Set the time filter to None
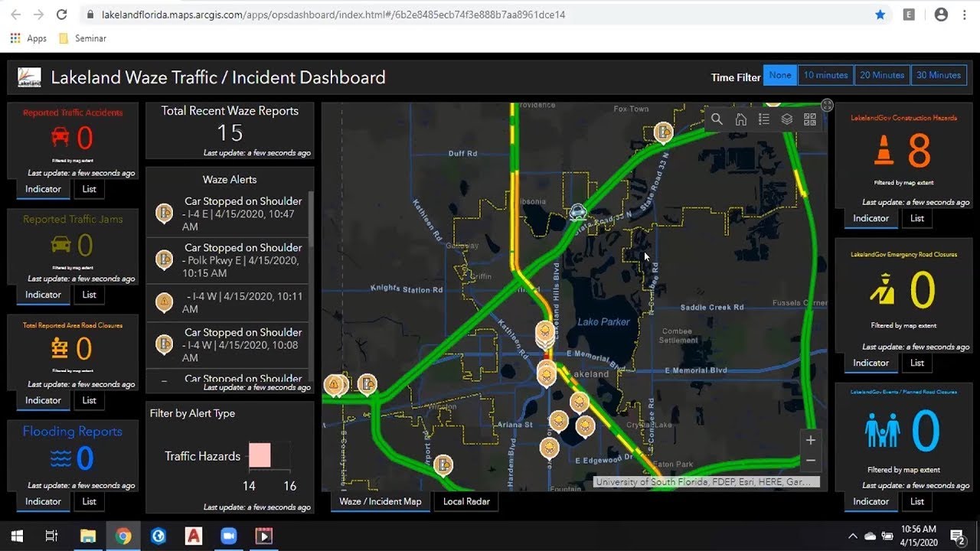 point(780,75)
